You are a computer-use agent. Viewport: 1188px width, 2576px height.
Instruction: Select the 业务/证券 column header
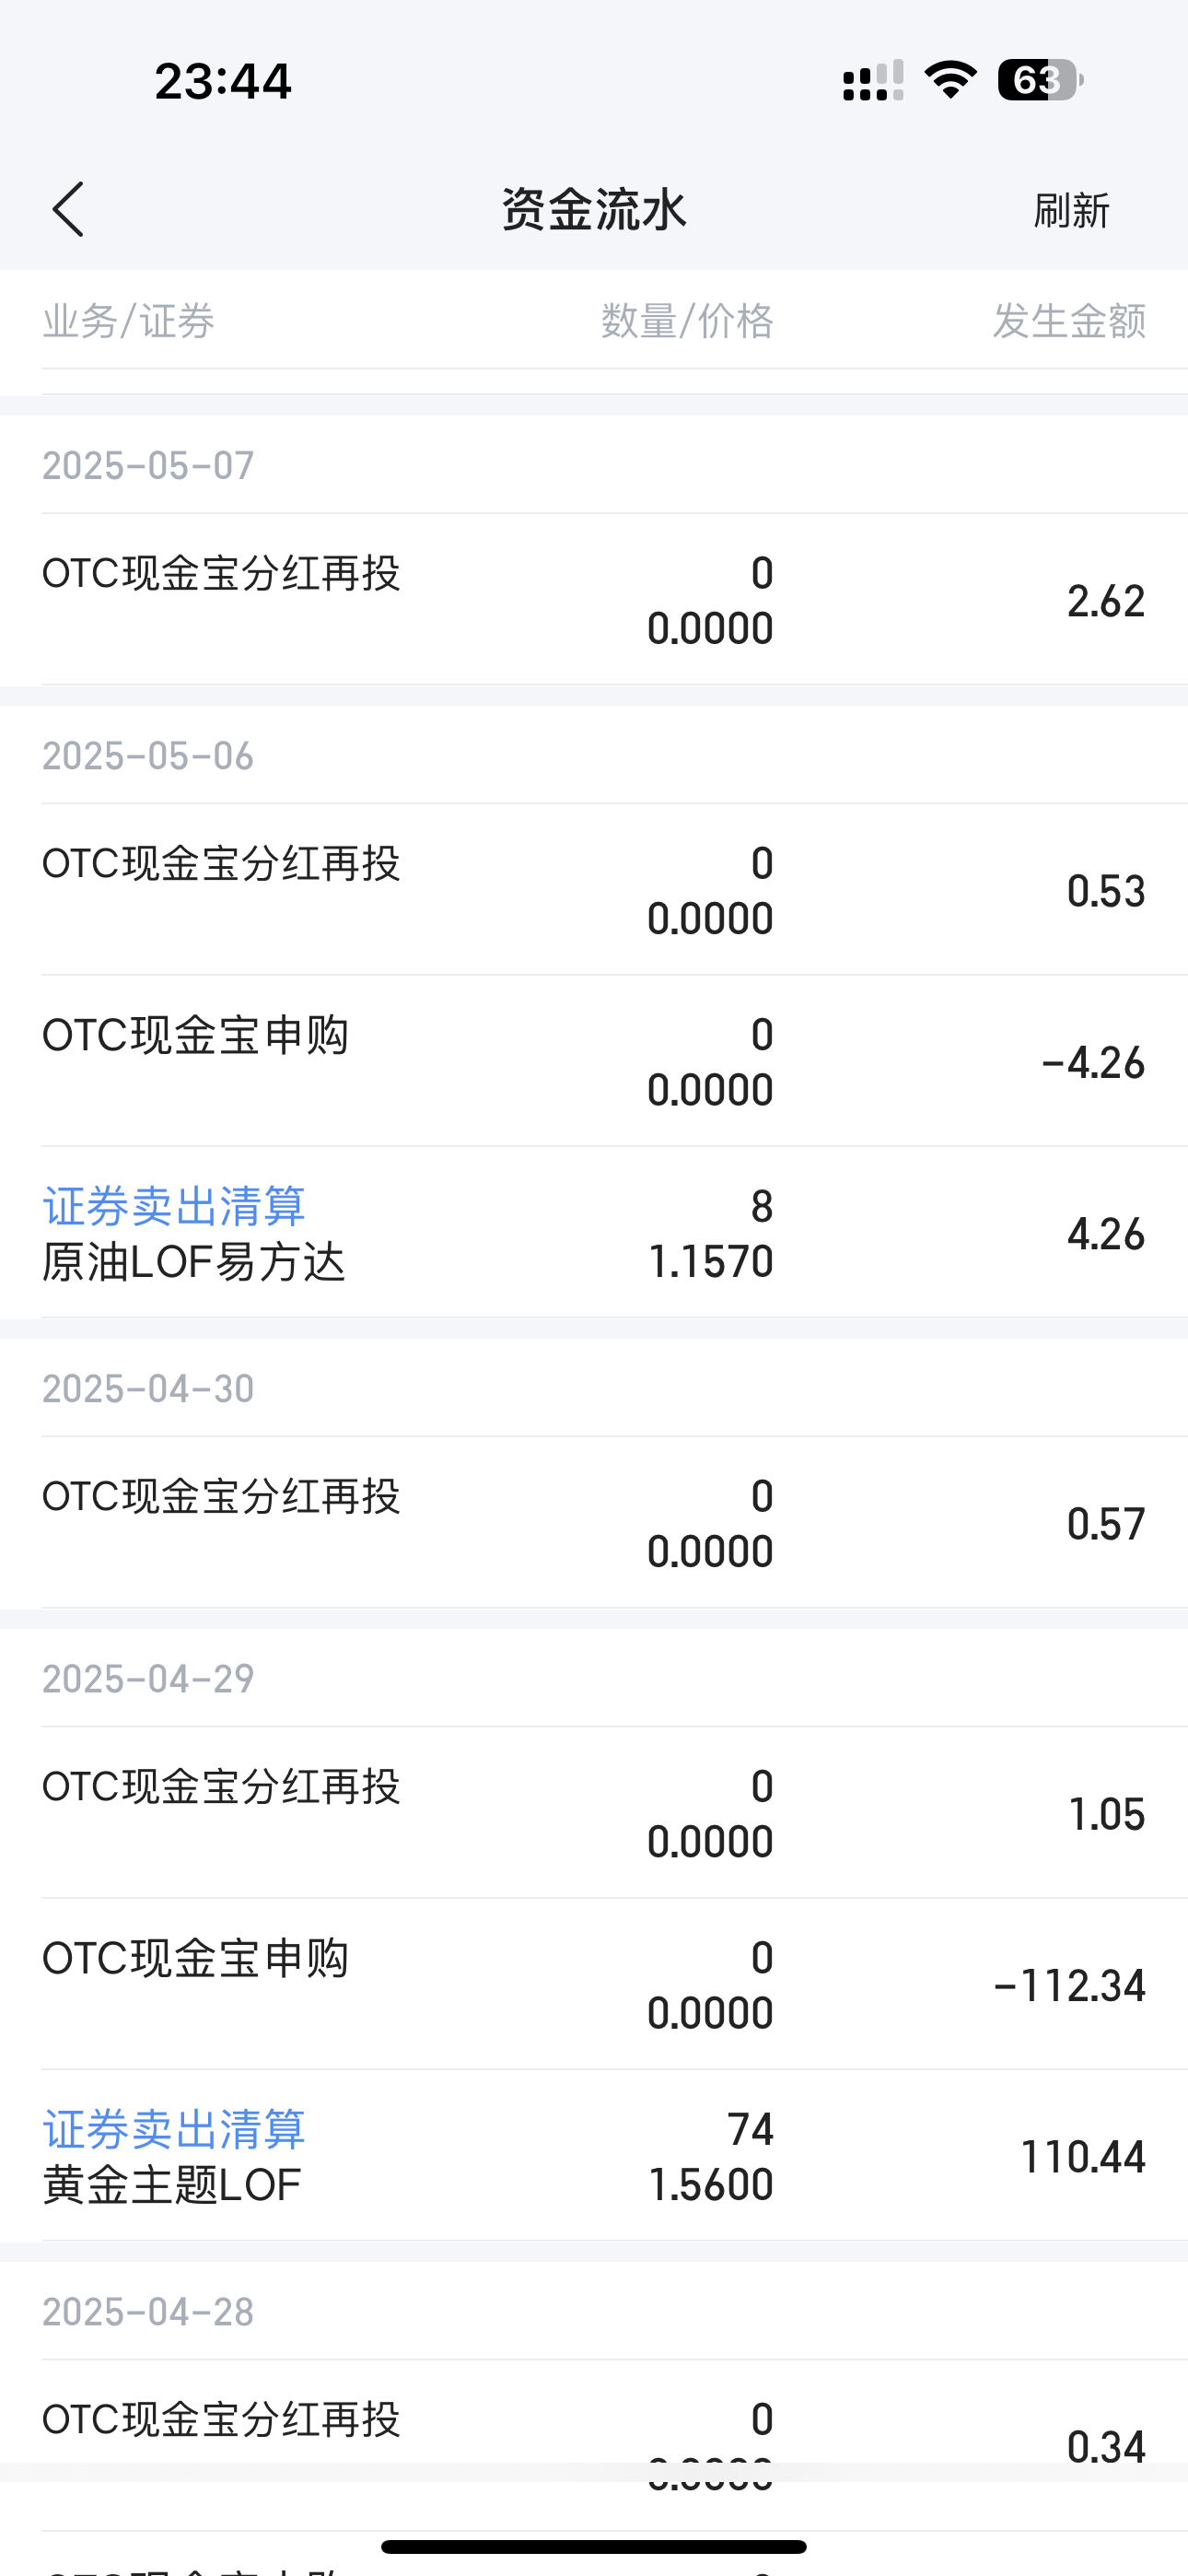tap(129, 321)
